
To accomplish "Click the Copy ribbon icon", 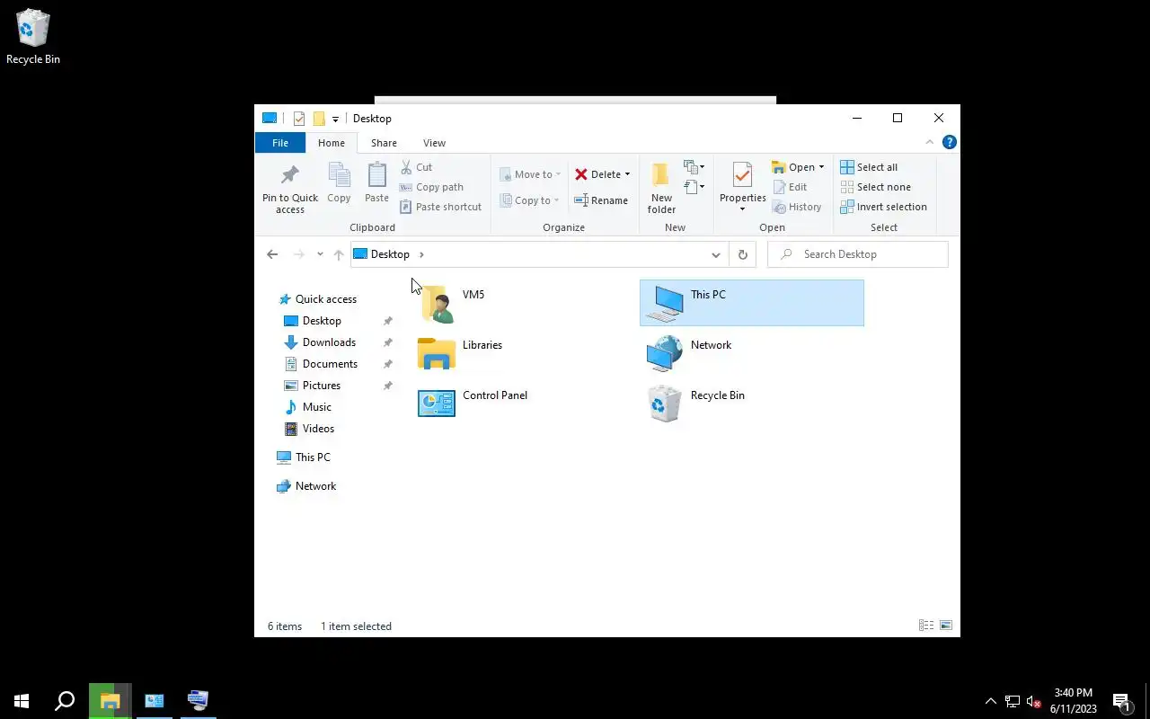I will pyautogui.click(x=339, y=183).
